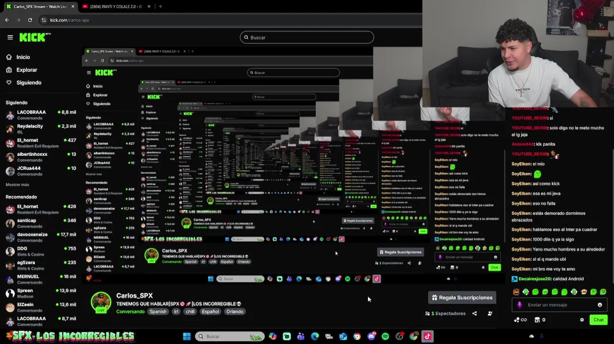Click Windows taskbar Buscar search box
Image resolution: width=614 pixels, height=344 pixels.
(x=230, y=336)
